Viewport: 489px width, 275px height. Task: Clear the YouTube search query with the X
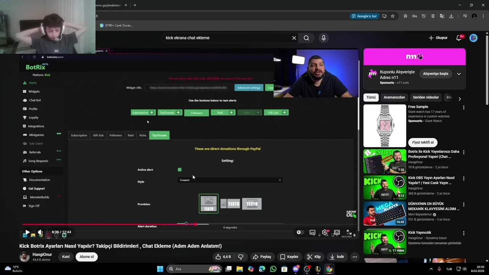tap(294, 38)
